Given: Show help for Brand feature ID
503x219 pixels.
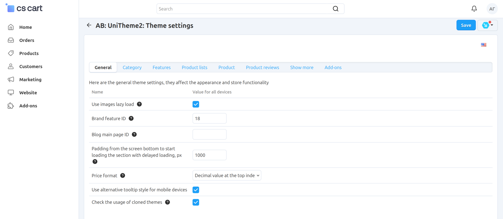Looking at the screenshot, I should [x=131, y=118].
